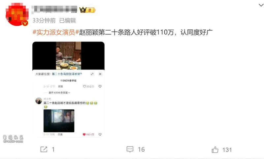Click the orange verified V badge

[x=25, y=23]
